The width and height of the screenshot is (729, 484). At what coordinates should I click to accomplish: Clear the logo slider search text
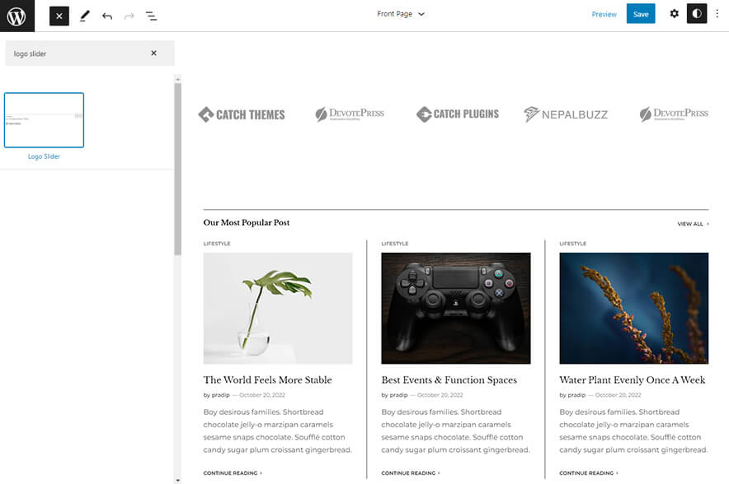point(153,54)
